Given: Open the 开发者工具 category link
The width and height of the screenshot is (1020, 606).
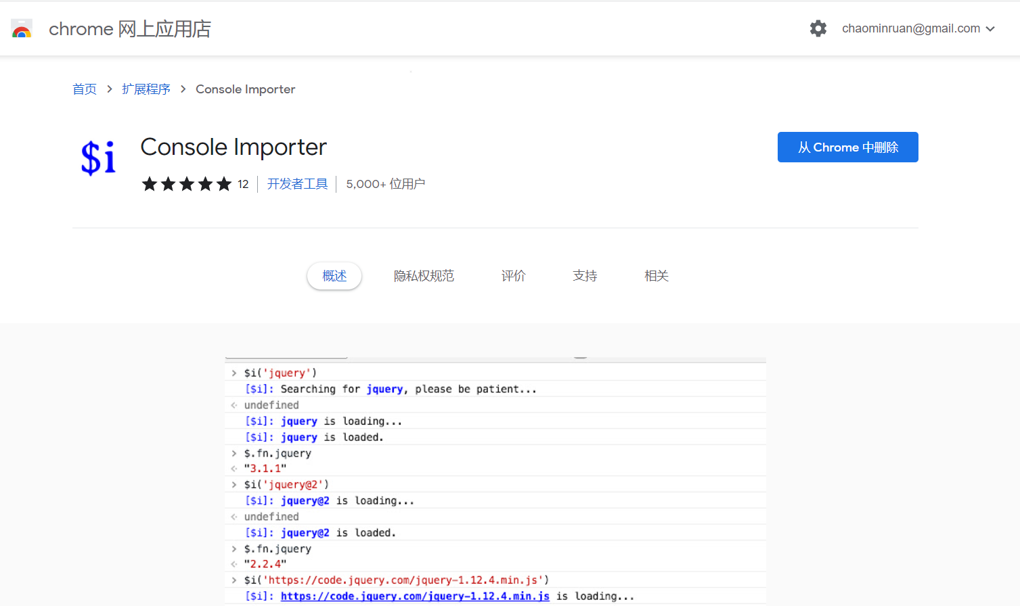Looking at the screenshot, I should [x=297, y=183].
